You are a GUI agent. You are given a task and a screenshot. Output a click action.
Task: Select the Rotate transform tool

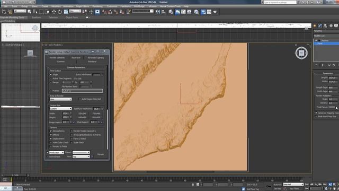pos(60,12)
